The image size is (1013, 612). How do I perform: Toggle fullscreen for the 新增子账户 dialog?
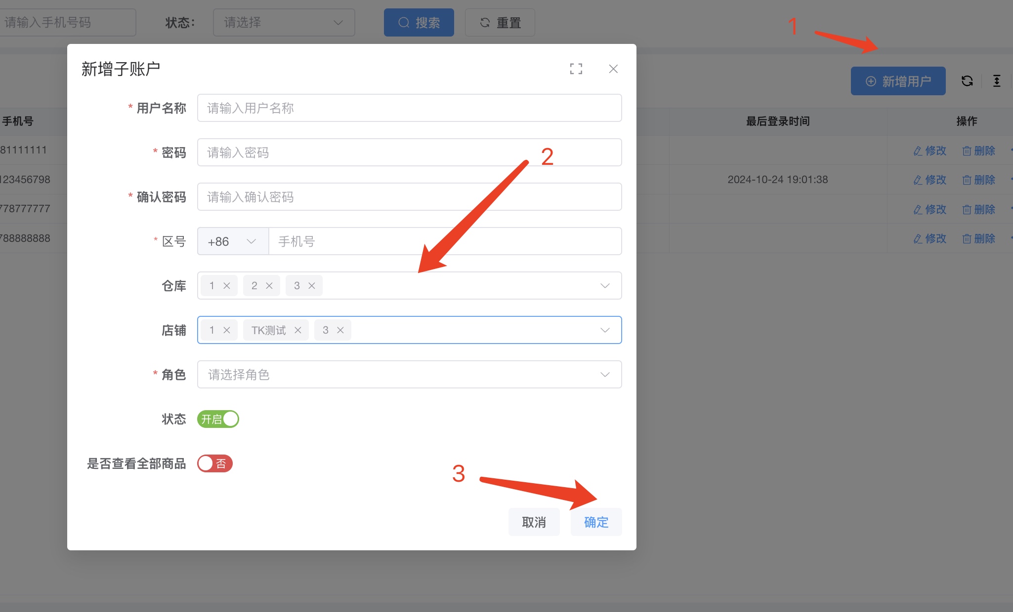[576, 69]
